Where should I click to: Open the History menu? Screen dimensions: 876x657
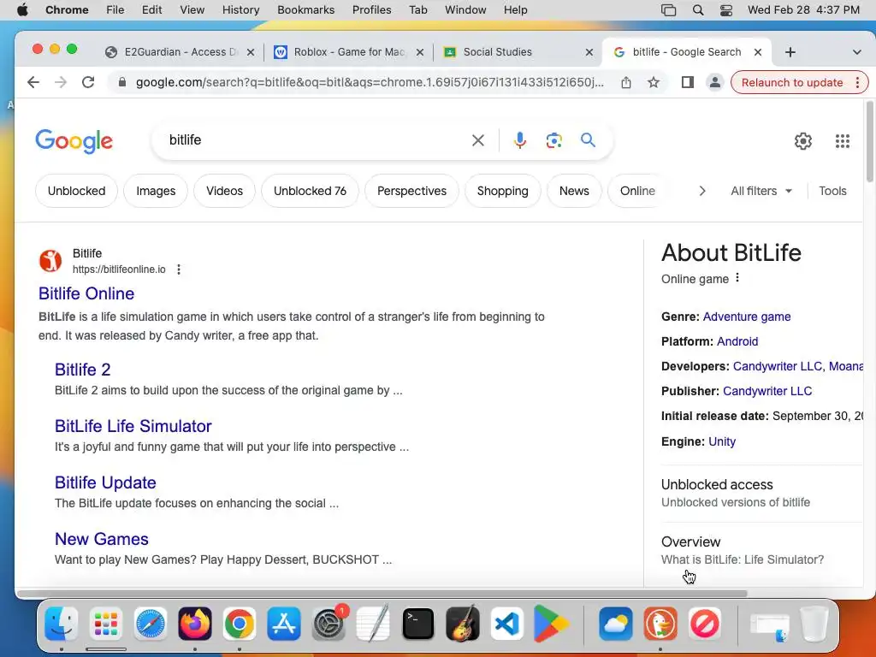(x=240, y=10)
